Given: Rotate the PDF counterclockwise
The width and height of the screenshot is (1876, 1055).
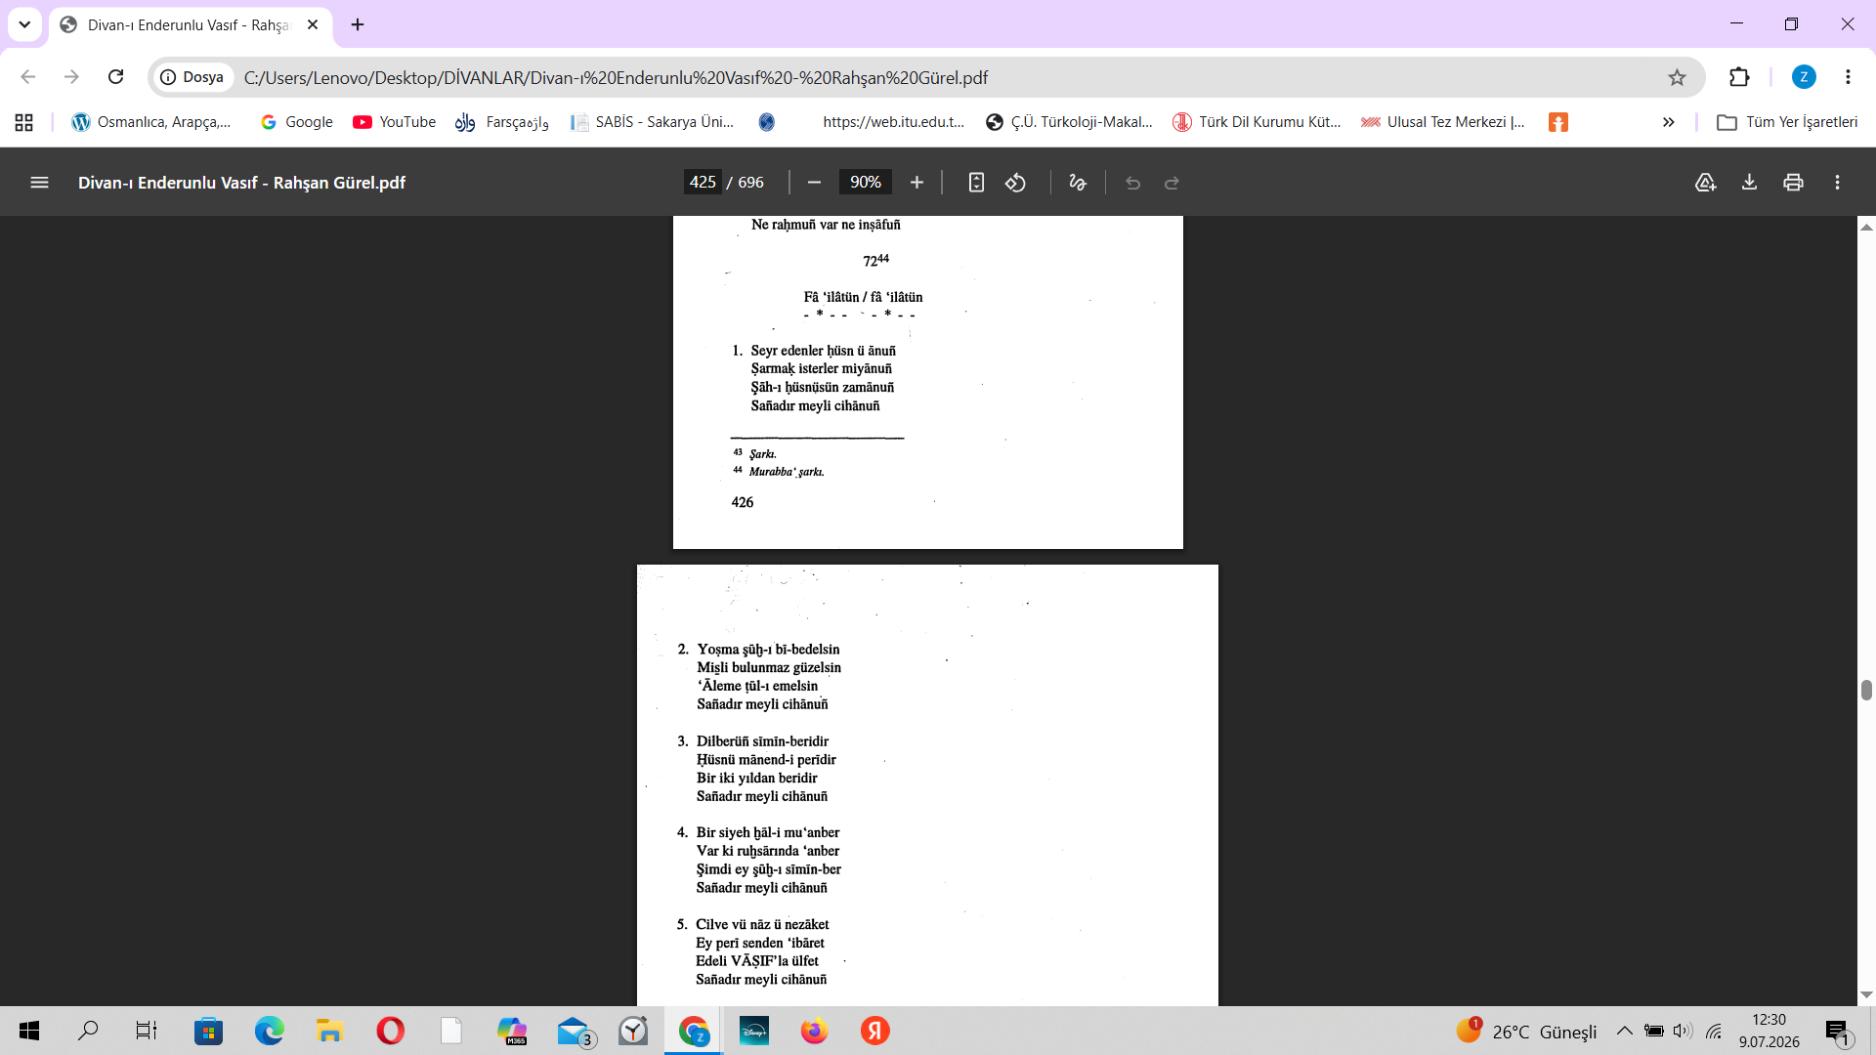Looking at the screenshot, I should (1016, 183).
